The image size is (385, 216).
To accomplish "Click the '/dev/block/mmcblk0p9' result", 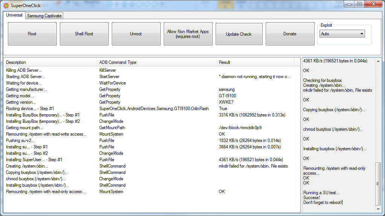I will pyautogui.click(x=240, y=127).
